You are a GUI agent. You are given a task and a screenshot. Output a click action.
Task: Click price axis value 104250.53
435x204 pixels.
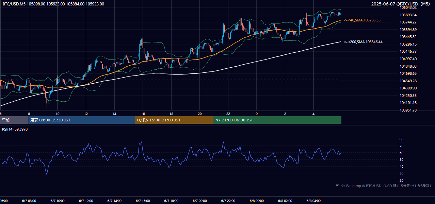click(x=408, y=96)
